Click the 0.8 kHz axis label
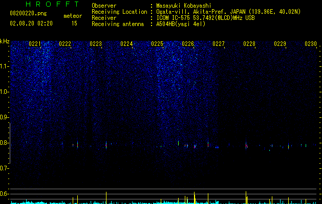 (4, 143)
